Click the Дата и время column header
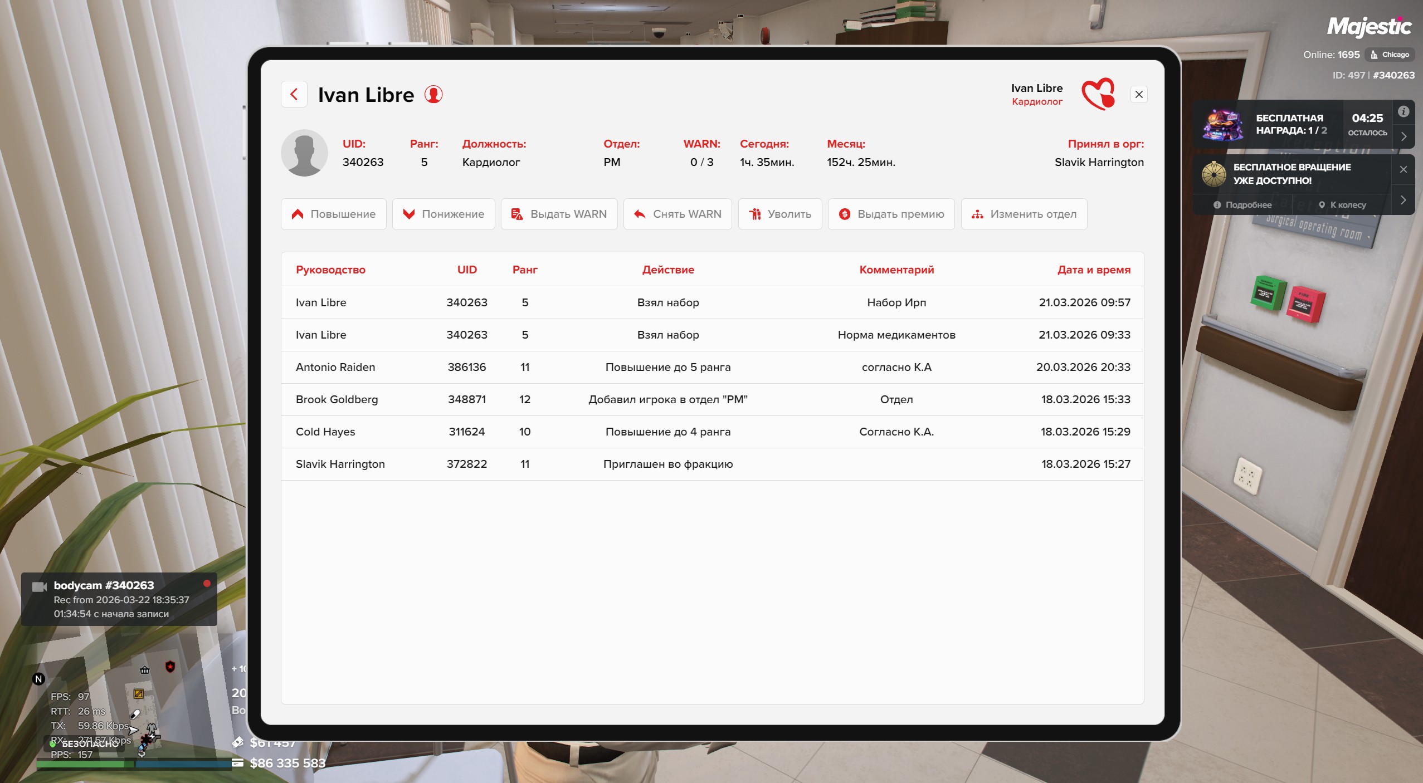The image size is (1423, 783). click(1093, 270)
